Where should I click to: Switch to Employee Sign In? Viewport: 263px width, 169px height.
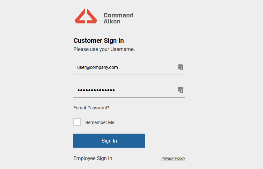(93, 158)
